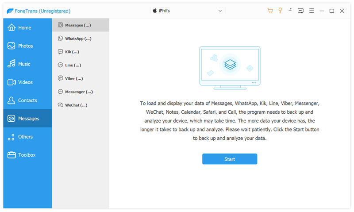This screenshot has width=354, height=212.
Task: Click the Messages (...) list item icon
Action: pyautogui.click(x=60, y=25)
